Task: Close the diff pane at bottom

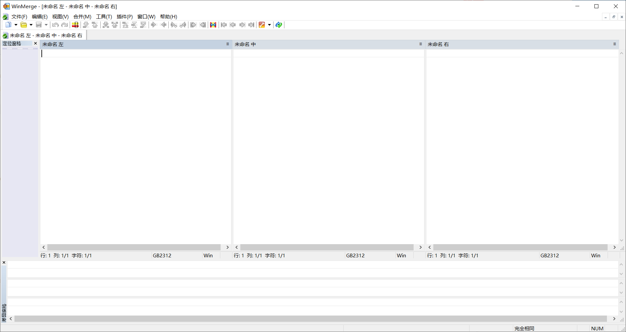Action: click(x=4, y=263)
